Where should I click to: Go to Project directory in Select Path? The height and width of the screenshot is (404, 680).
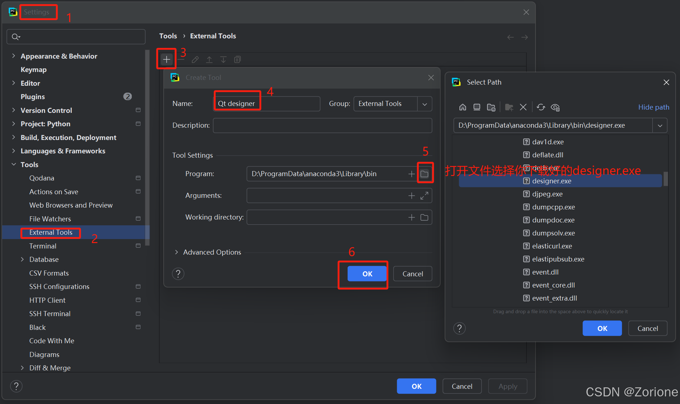[491, 107]
